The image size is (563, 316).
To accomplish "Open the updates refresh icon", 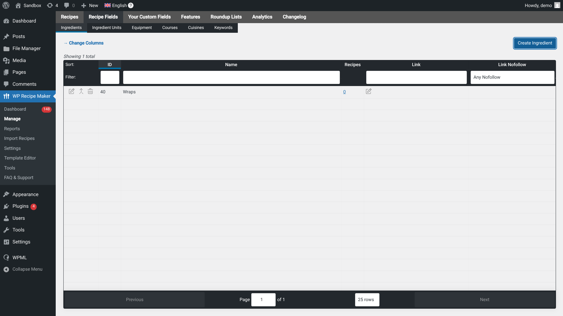I will (50, 5).
